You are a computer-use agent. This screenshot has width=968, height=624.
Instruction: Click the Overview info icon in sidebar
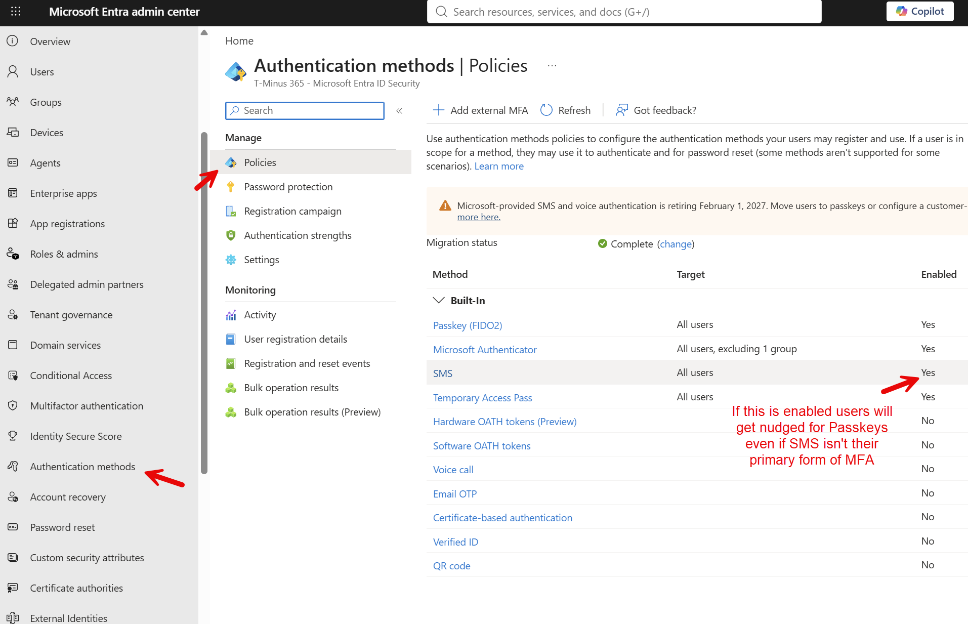click(x=13, y=41)
